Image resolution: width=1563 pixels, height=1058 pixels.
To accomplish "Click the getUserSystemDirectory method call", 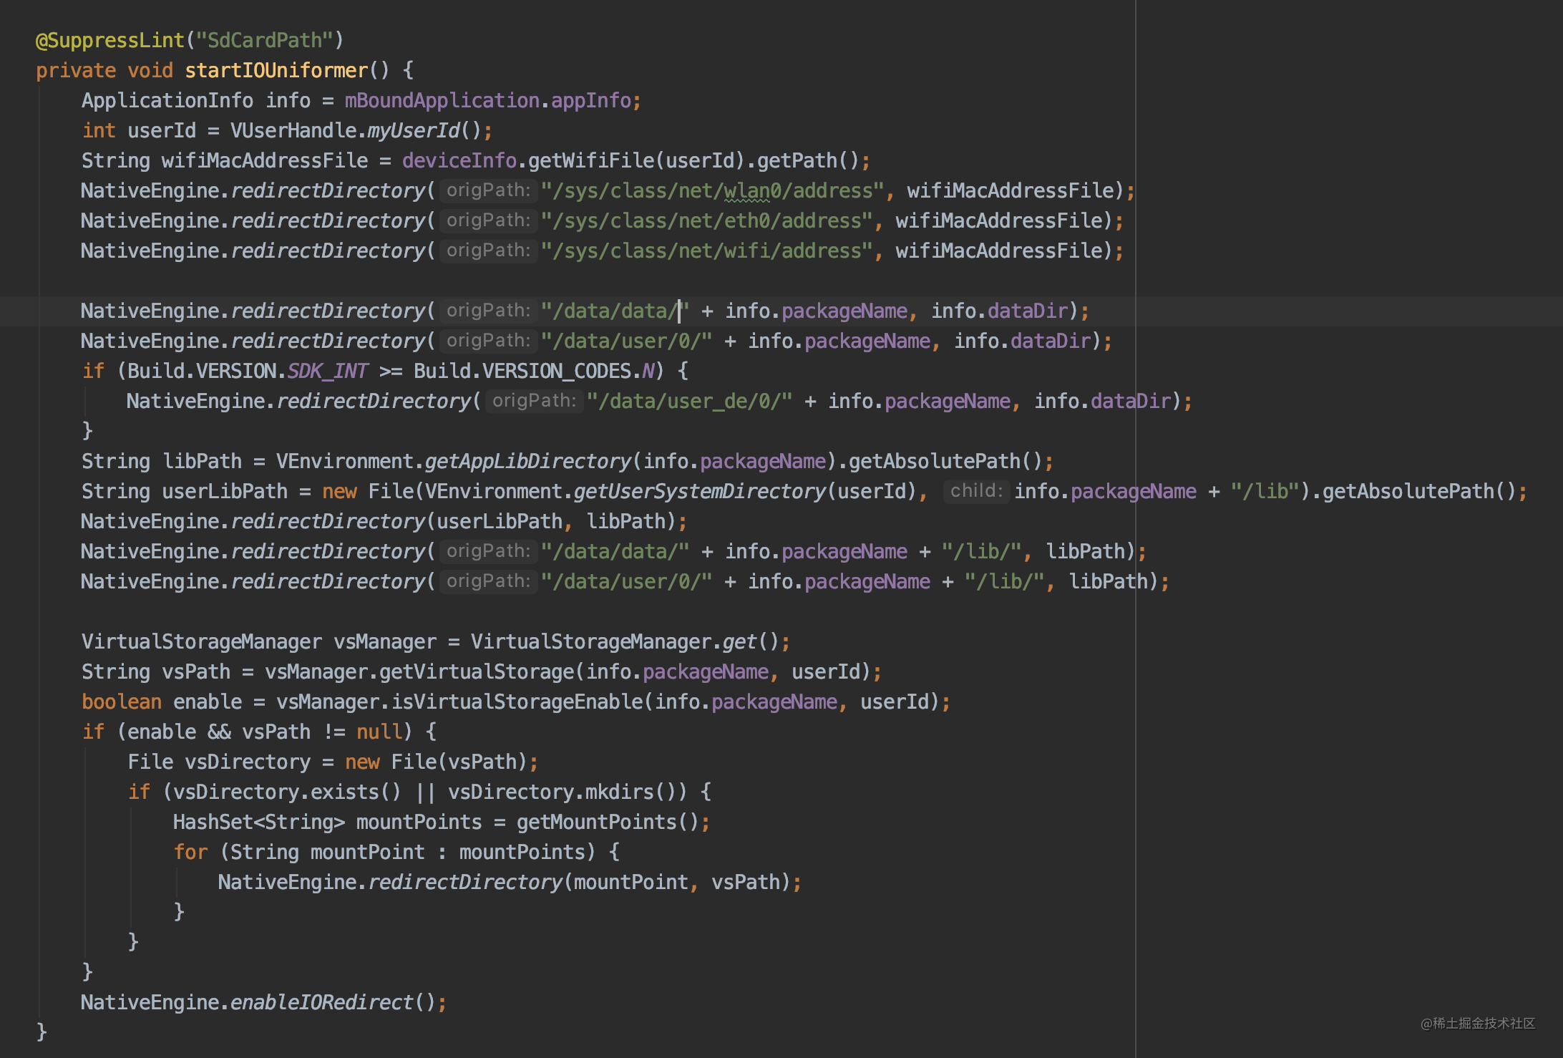I will point(699,491).
